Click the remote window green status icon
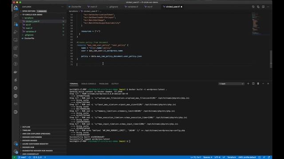Image resolution: width=284 pixels, height=159 pixels. pyautogui.click(x=14, y=157)
